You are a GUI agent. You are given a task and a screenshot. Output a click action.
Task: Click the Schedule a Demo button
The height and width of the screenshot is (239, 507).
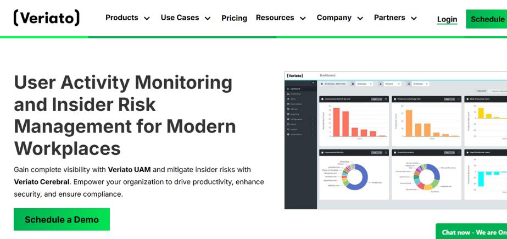coord(62,219)
